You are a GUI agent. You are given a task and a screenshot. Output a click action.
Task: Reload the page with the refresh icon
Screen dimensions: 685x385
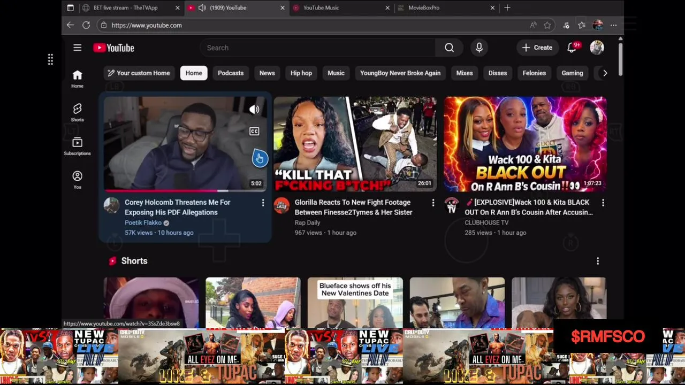[x=86, y=25]
